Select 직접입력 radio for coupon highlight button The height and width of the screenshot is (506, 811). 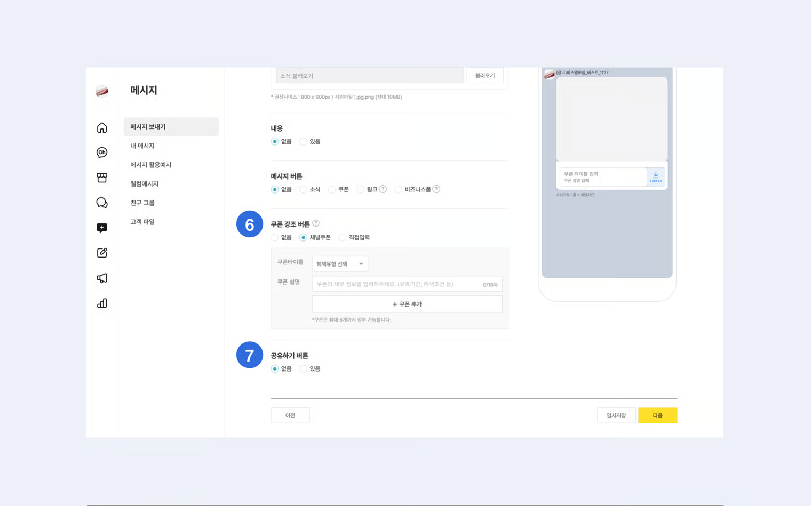click(343, 238)
